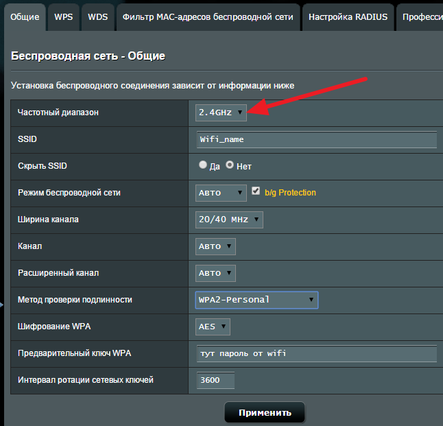Switch to the WPS tab
Viewport: 443px width, 426px height.
pyautogui.click(x=64, y=16)
